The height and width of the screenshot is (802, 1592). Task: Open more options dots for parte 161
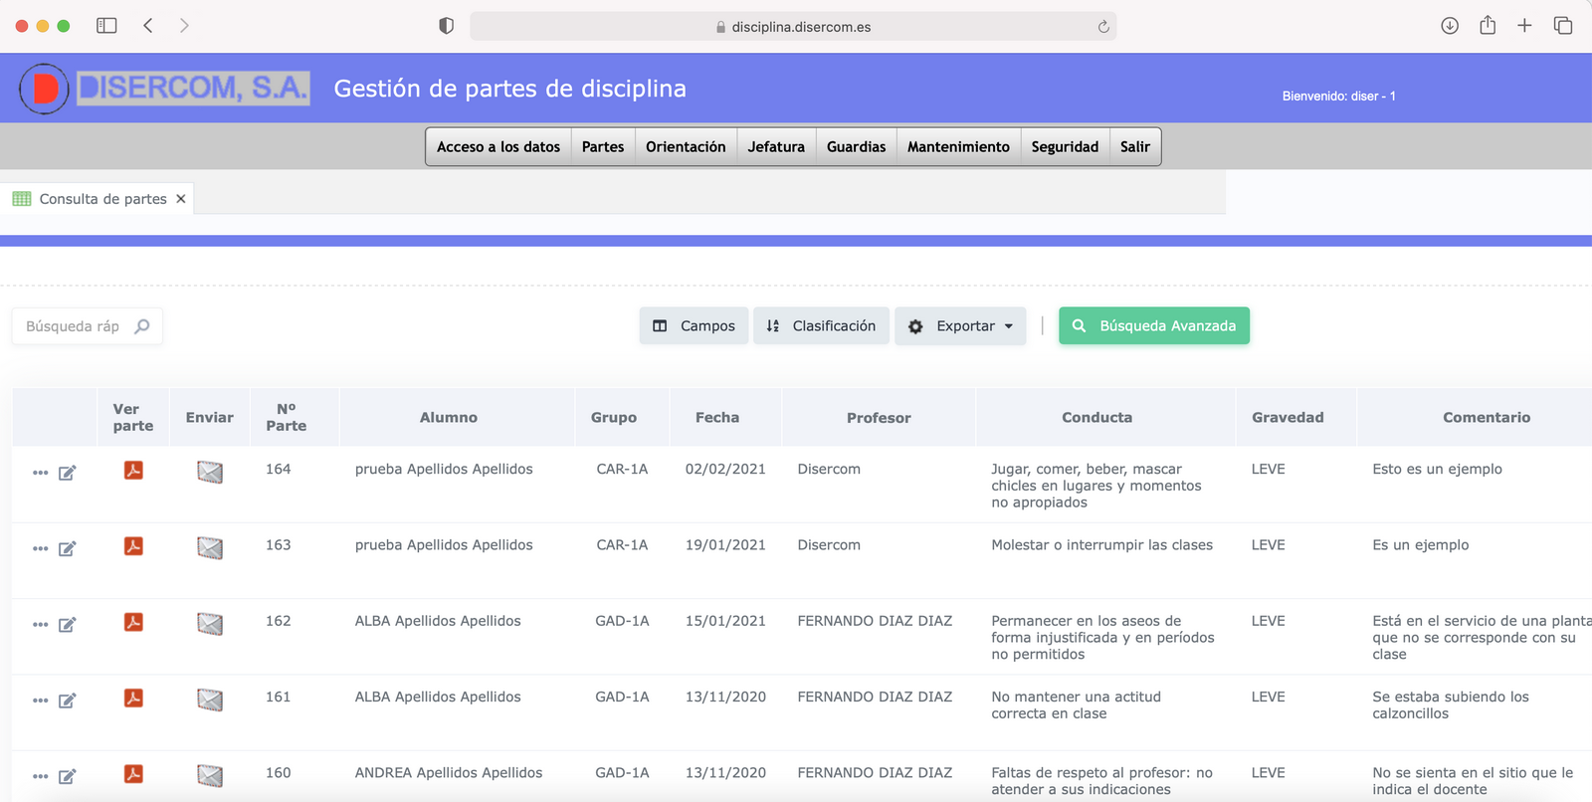coord(40,701)
